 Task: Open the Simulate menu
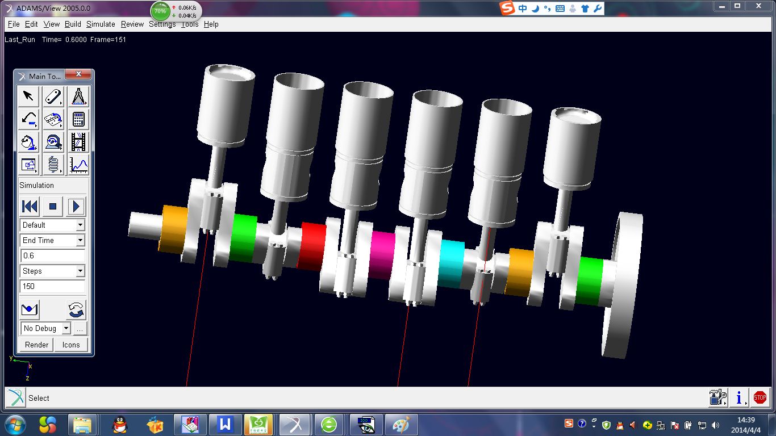click(101, 24)
